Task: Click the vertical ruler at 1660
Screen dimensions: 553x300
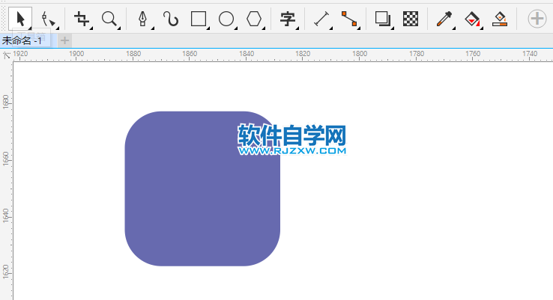Action: point(6,159)
